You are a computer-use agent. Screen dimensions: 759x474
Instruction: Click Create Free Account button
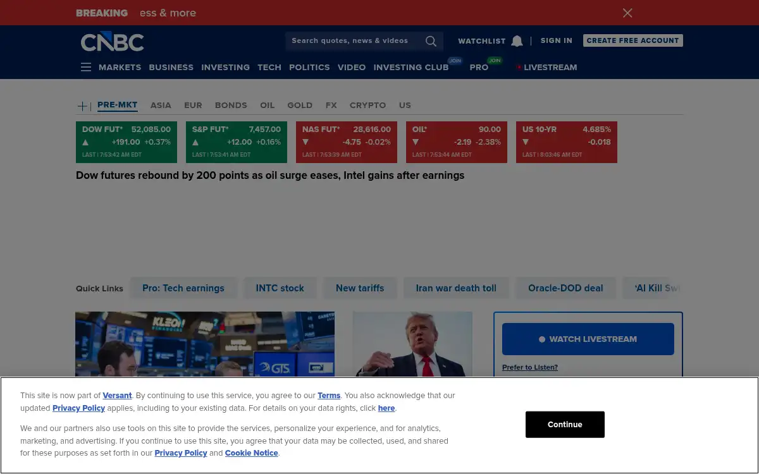coord(632,40)
